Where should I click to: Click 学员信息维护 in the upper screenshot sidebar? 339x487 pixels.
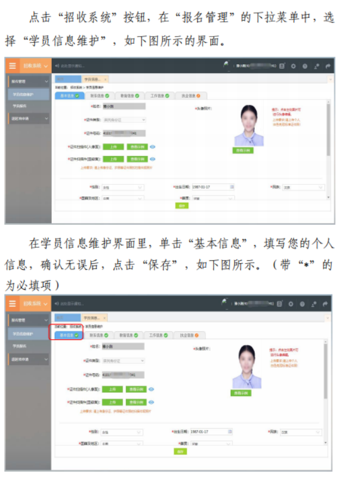29,94
